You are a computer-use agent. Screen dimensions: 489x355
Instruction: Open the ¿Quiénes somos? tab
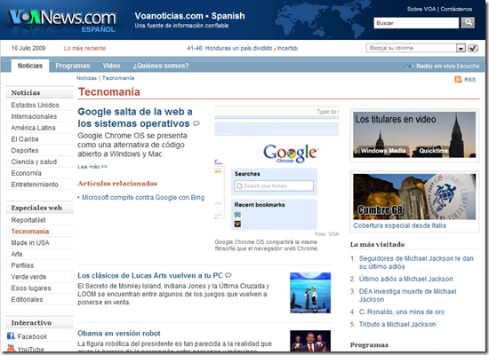pyautogui.click(x=161, y=66)
